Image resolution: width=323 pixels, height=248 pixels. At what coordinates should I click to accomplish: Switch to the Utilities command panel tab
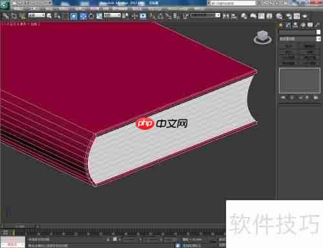click(317, 25)
